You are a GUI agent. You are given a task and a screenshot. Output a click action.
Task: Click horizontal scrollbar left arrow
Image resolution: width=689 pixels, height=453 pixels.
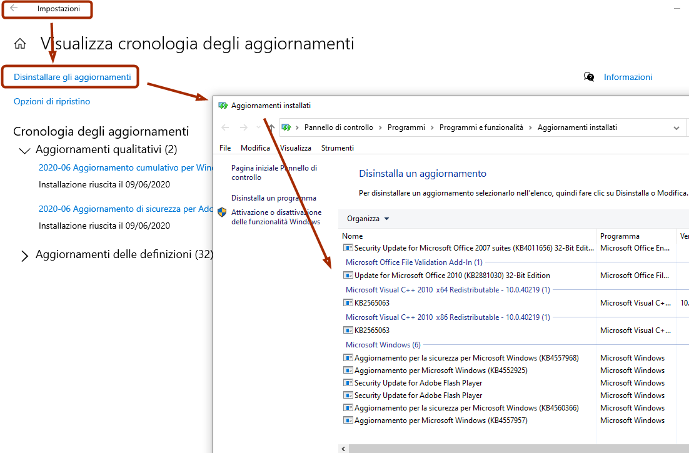pos(343,449)
